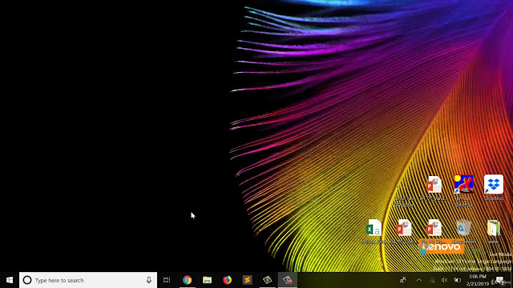Viewport: 513px width, 288px height.
Task: Click the volume speaker icon
Action: click(444, 280)
